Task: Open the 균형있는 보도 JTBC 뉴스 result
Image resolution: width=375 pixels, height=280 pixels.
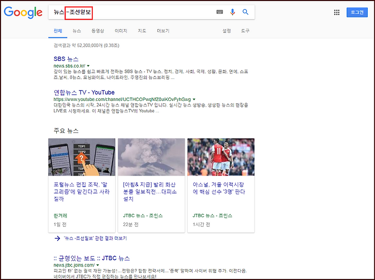Action: [x=92, y=258]
